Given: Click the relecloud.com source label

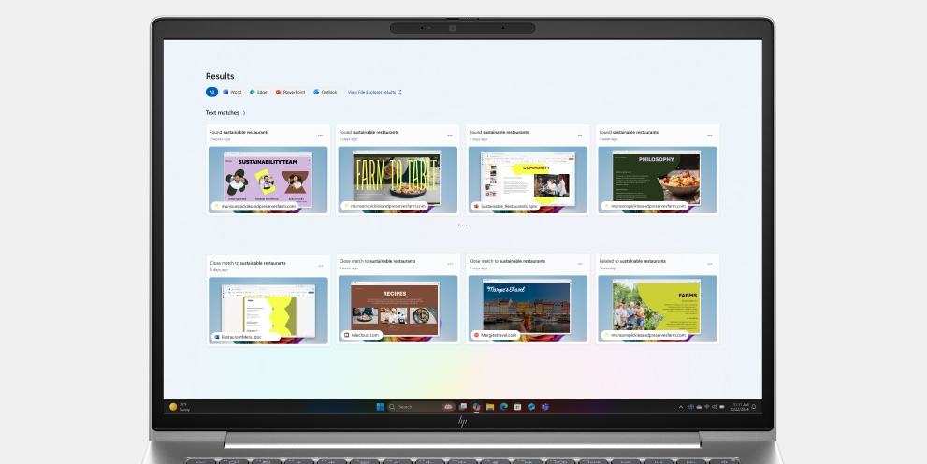Looking at the screenshot, I should (362, 335).
